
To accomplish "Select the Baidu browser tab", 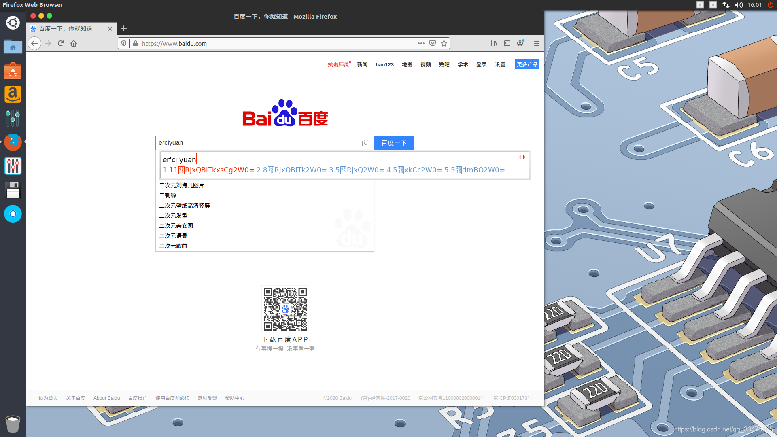I will [x=72, y=29].
